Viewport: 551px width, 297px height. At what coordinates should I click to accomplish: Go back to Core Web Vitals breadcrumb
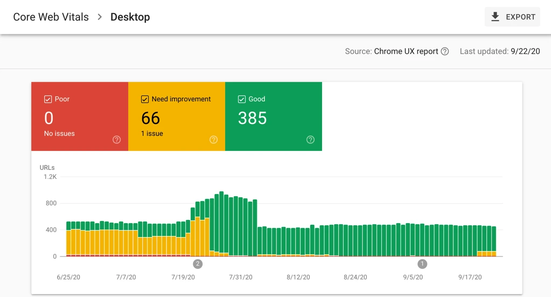tap(51, 17)
